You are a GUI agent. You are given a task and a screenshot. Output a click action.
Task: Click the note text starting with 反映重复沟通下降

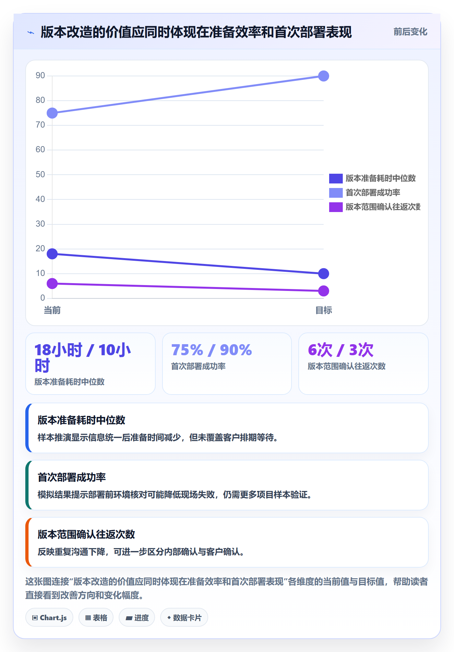pyautogui.click(x=141, y=552)
